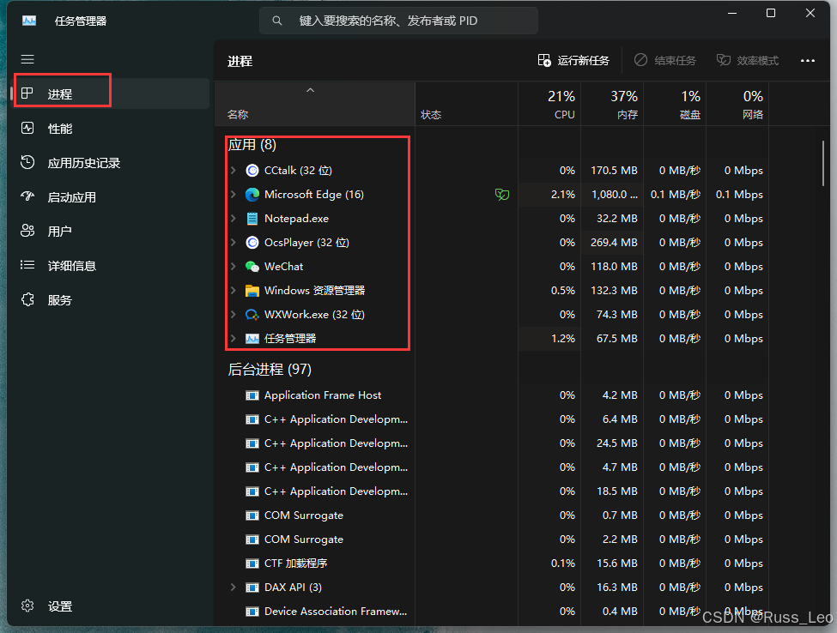Open 设置 (Settings) in the sidebar
Screen dimensions: 837x633
[111, 606]
